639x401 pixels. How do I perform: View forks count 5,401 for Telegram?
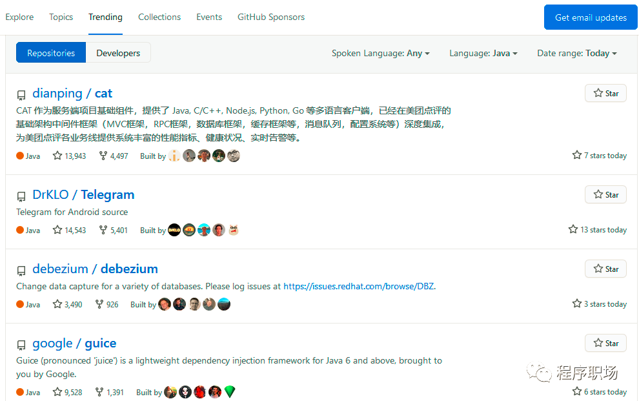tap(114, 231)
